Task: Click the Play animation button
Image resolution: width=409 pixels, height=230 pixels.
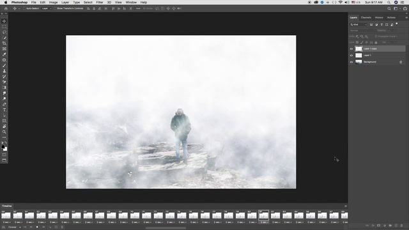Action: coord(37,227)
